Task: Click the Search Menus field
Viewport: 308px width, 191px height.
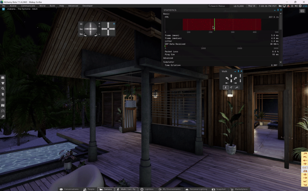Action: pos(218,6)
